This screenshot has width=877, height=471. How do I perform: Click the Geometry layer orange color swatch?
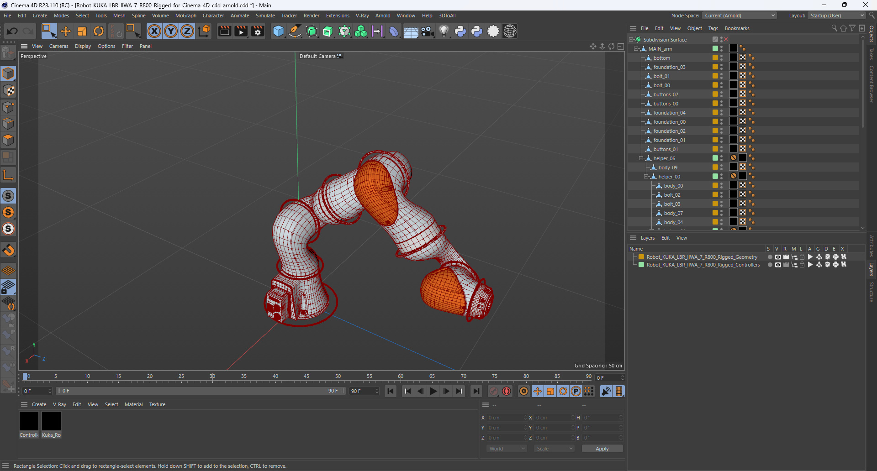coord(641,257)
